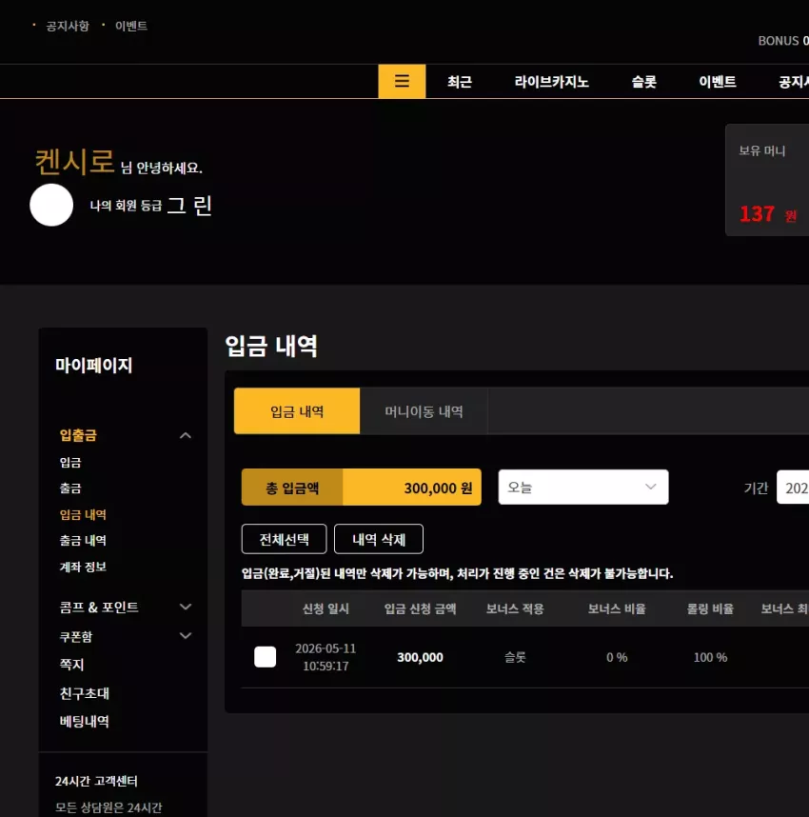Expand the 콤프 & 포인트 section chevron
The image size is (809, 817).
[186, 607]
